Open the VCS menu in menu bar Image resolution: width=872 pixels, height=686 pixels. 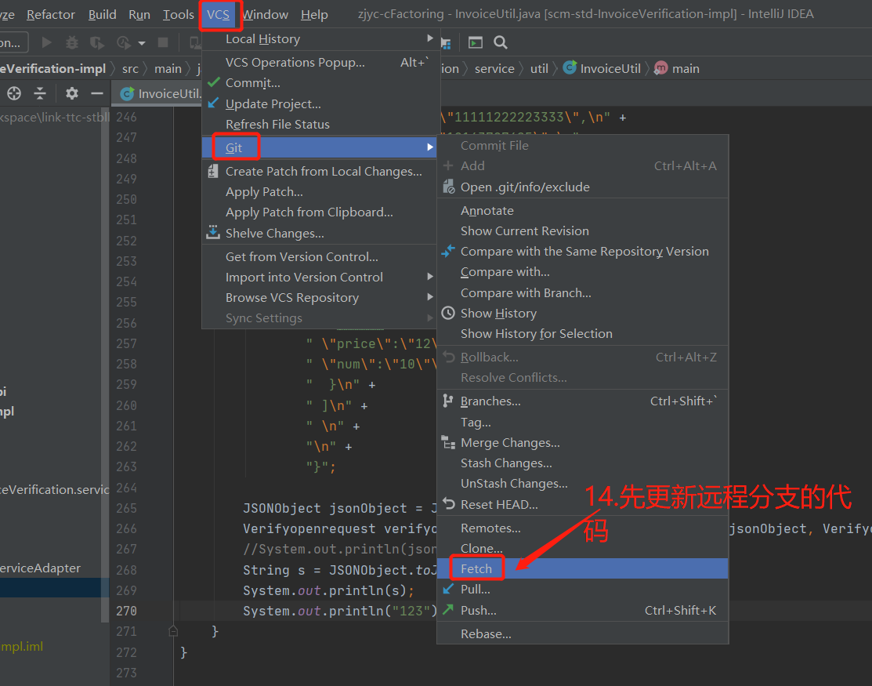(x=218, y=14)
